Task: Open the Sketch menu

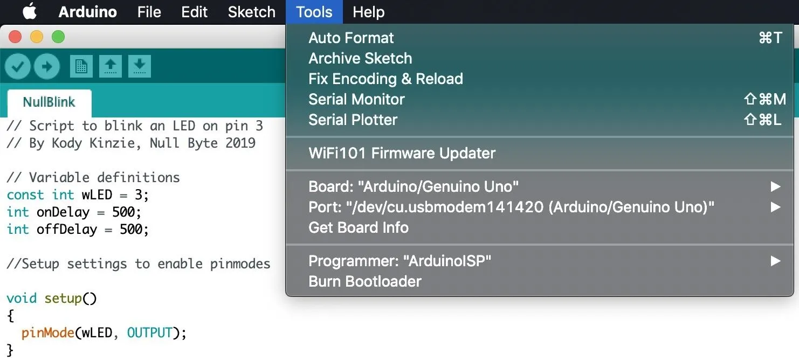Action: 251,12
